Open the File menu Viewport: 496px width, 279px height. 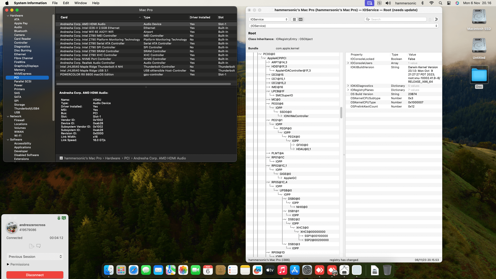tap(55, 3)
